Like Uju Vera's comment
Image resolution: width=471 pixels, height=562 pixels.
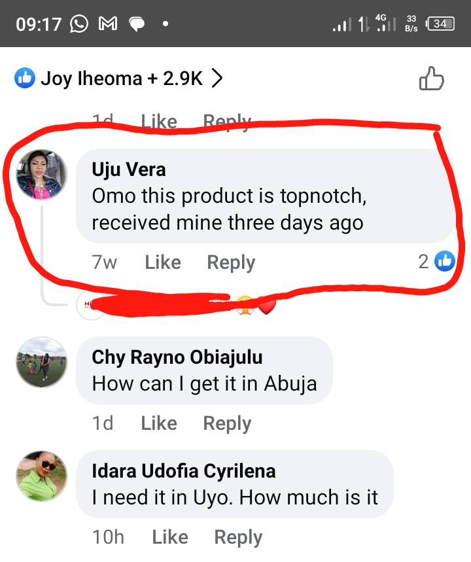pyautogui.click(x=163, y=262)
